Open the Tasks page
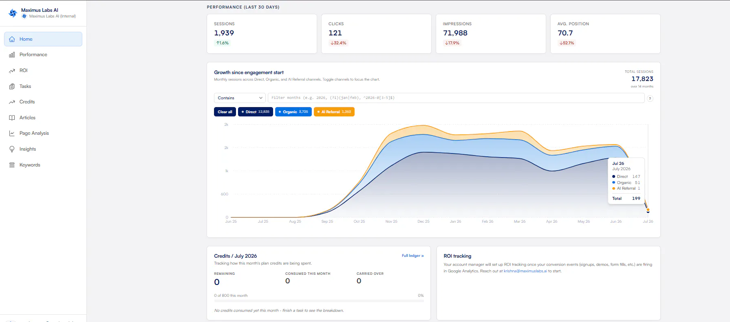Screen dimensions: 730x322 click(x=43, y=86)
